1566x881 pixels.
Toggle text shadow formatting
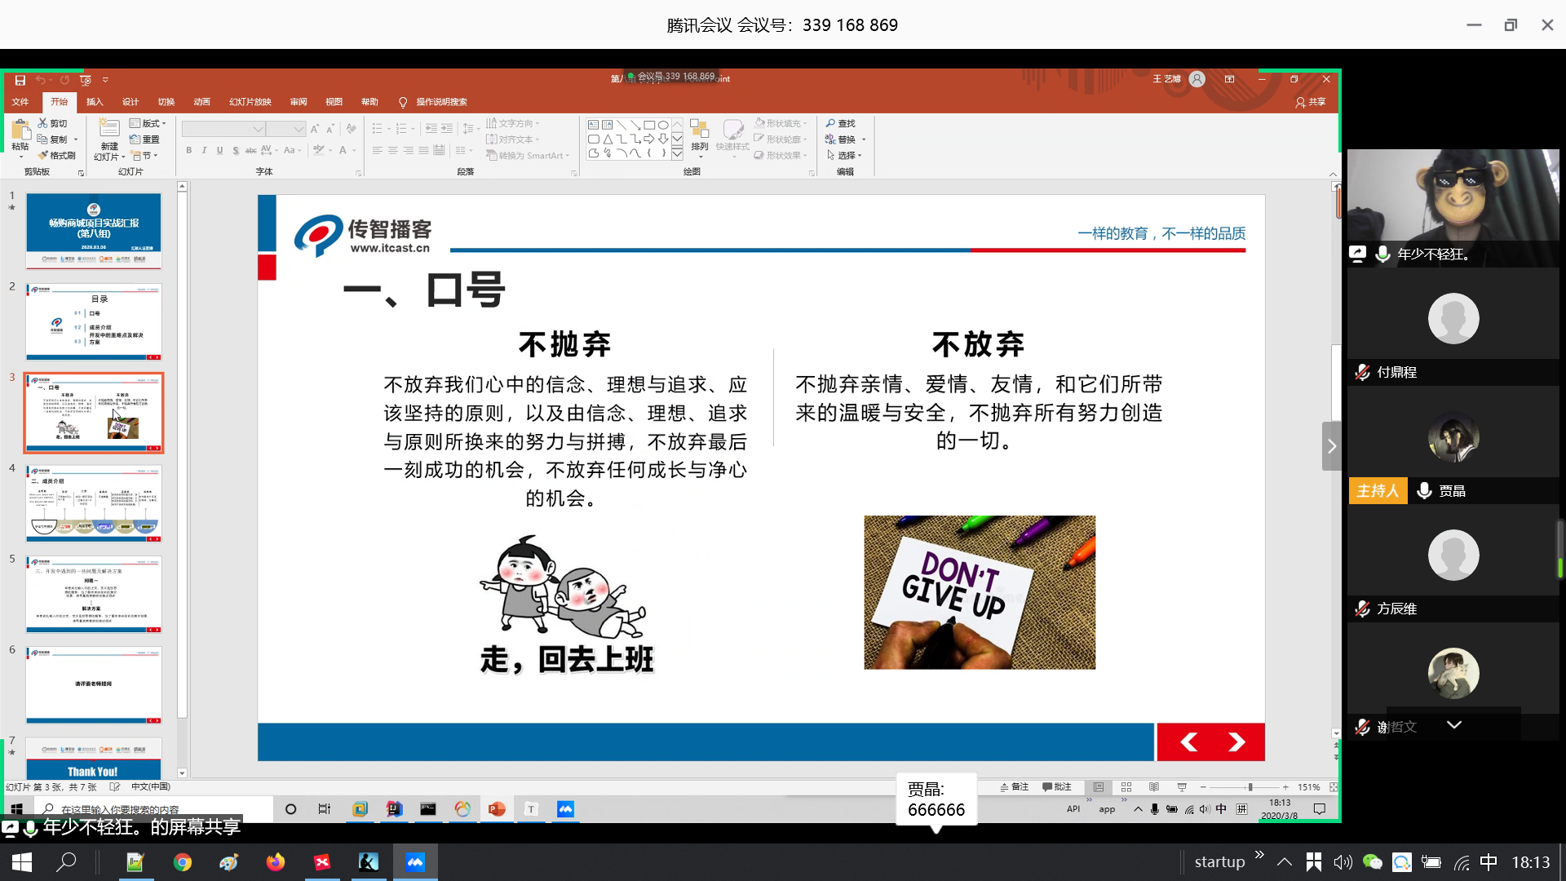pos(236,151)
